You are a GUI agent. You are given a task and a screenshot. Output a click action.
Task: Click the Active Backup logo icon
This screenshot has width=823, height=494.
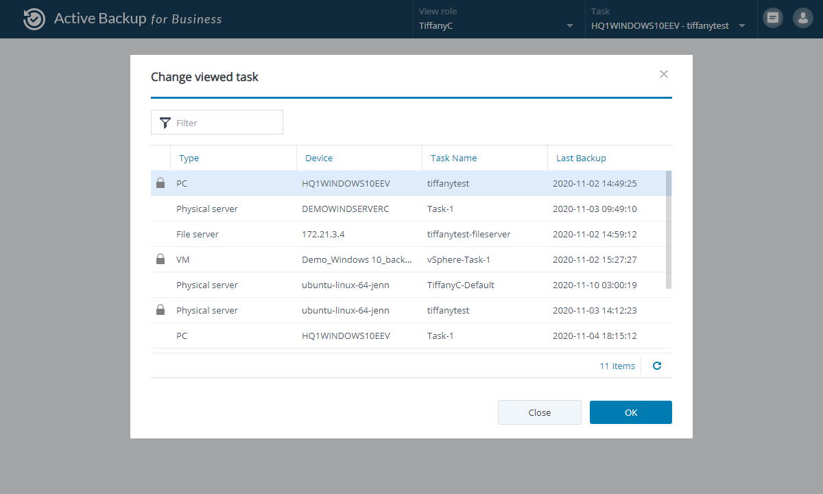34,19
